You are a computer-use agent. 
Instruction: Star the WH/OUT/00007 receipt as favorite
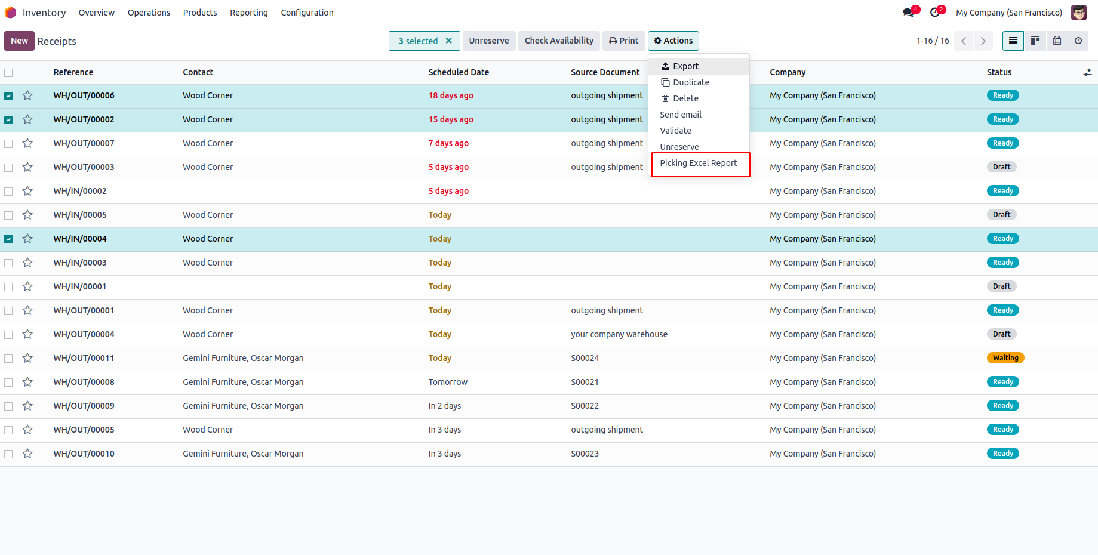27,143
